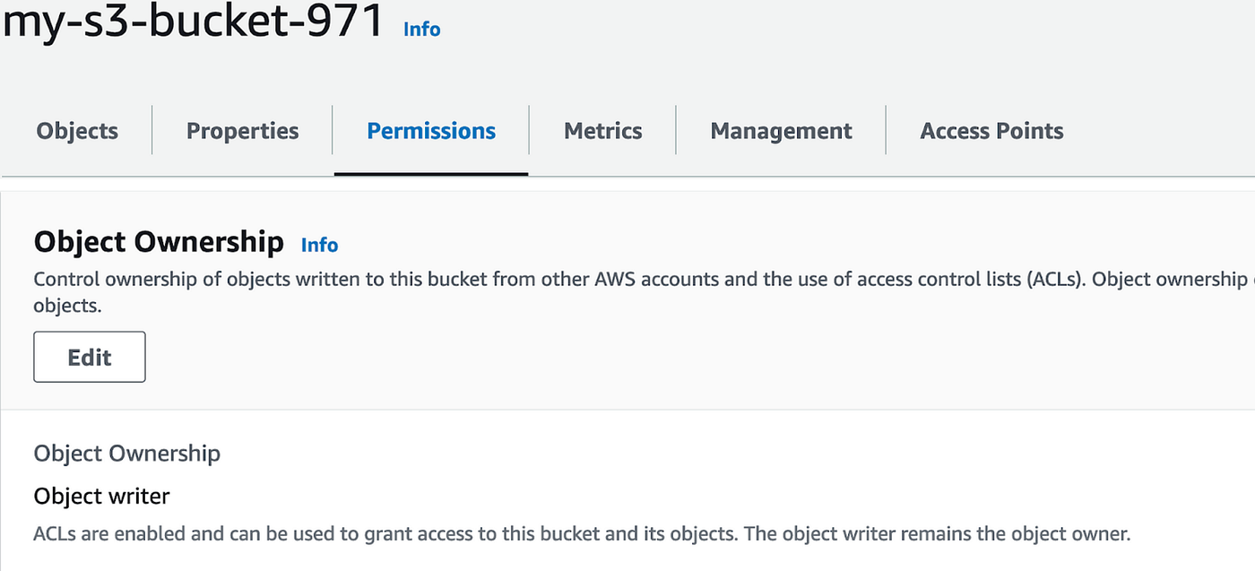Click the lower Object Ownership summary label
This screenshot has width=1255, height=571.
[126, 454]
